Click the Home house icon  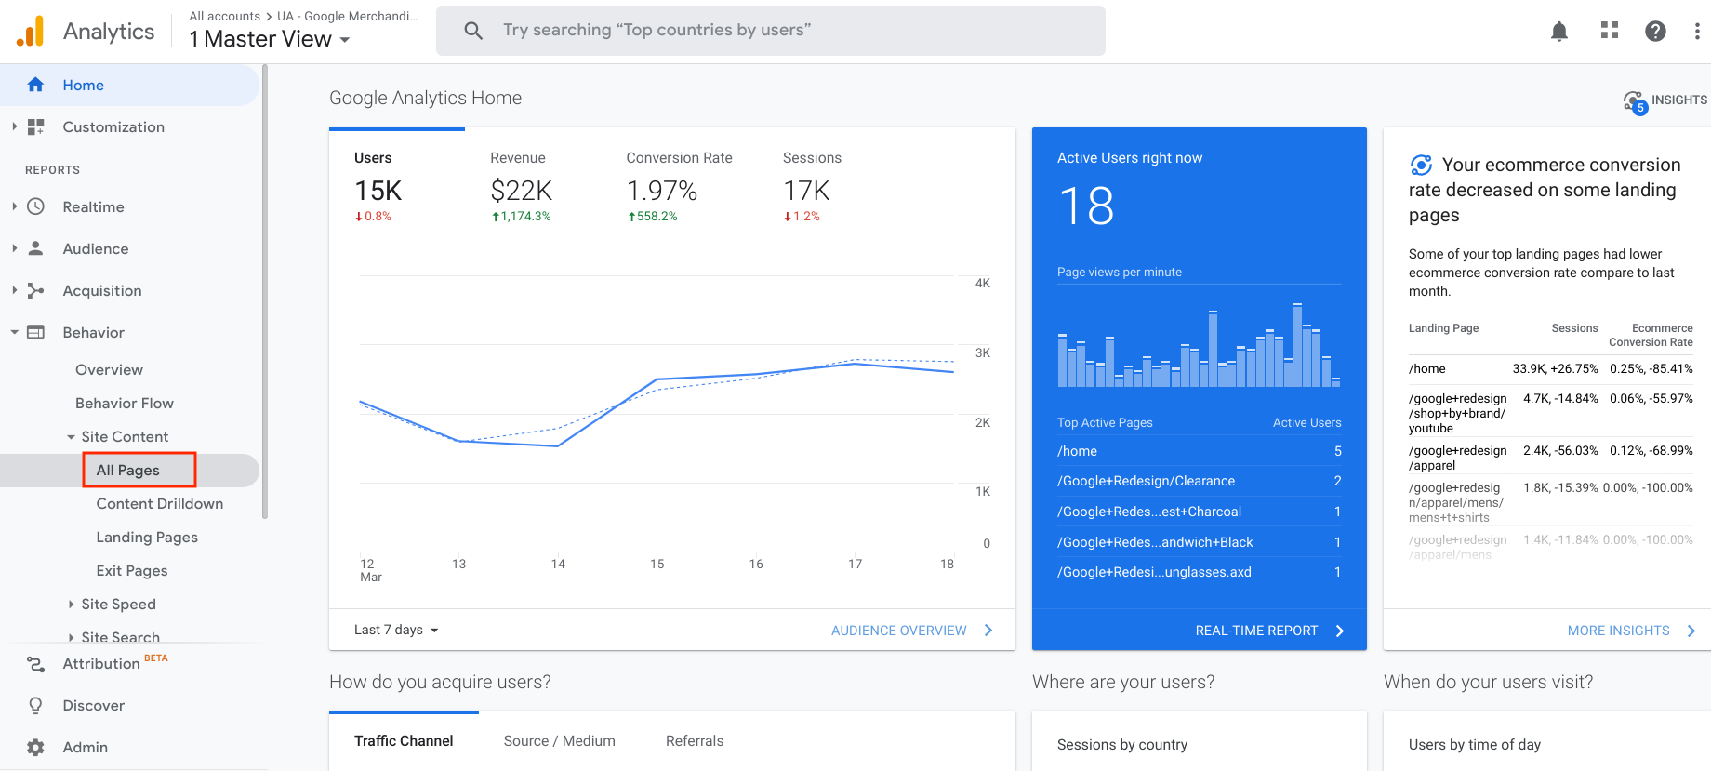point(35,85)
